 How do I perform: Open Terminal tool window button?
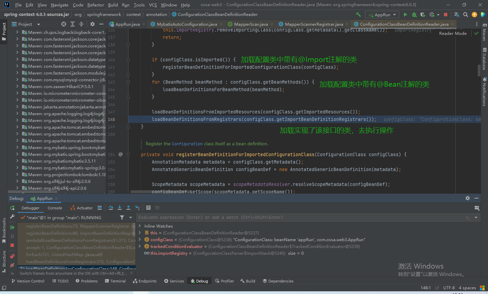pos(115,281)
